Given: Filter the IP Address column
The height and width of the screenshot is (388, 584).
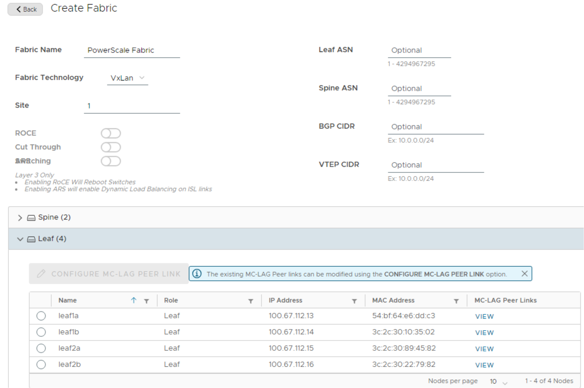Looking at the screenshot, I should [354, 301].
